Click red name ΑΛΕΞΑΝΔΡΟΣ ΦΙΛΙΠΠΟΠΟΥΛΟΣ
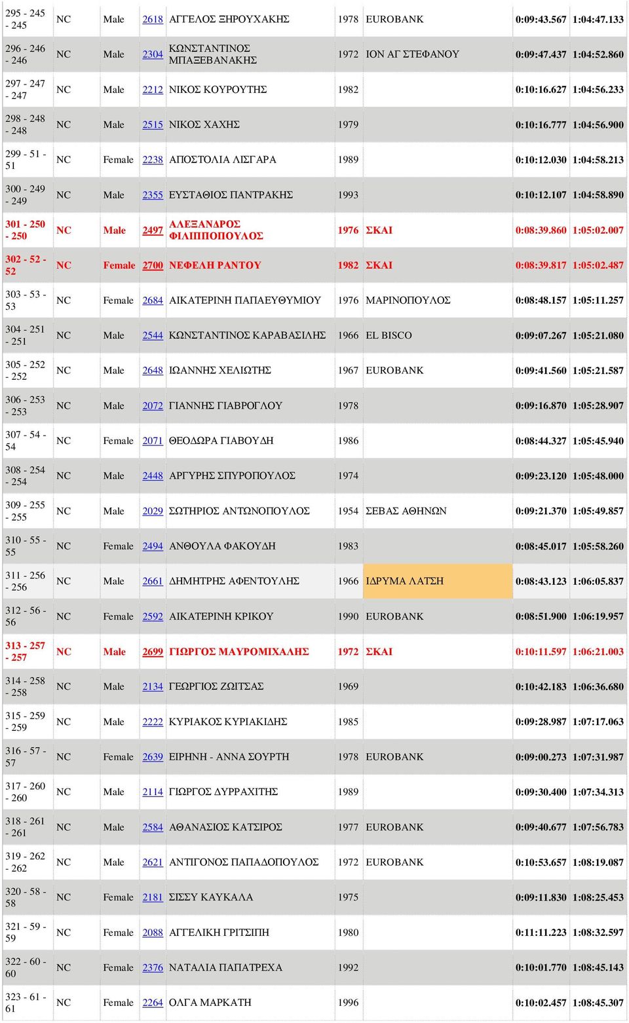The image size is (629, 1023). click(216, 231)
